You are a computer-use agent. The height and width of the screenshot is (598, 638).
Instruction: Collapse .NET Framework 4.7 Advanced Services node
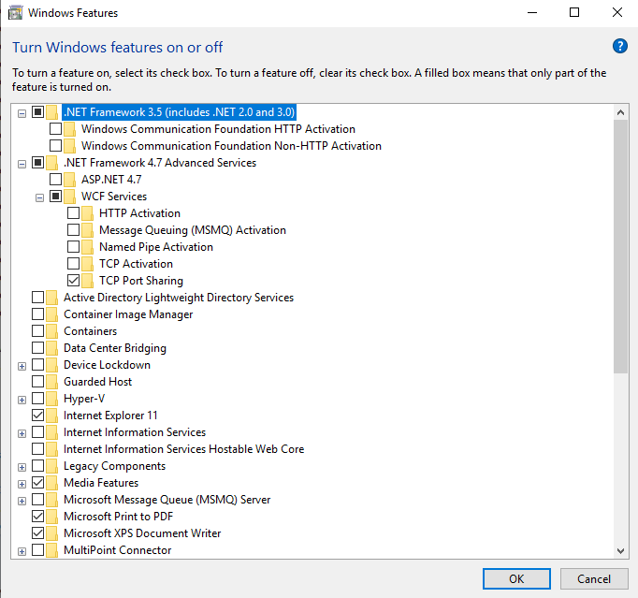(22, 164)
